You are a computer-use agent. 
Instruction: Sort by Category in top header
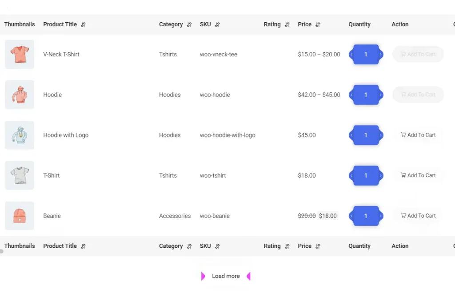click(189, 25)
